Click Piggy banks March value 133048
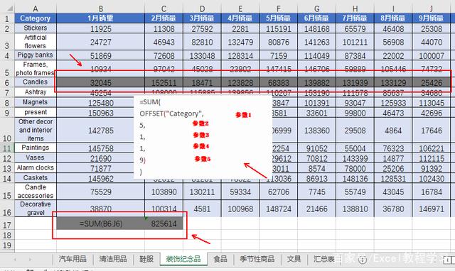455x271 pixels. point(202,55)
